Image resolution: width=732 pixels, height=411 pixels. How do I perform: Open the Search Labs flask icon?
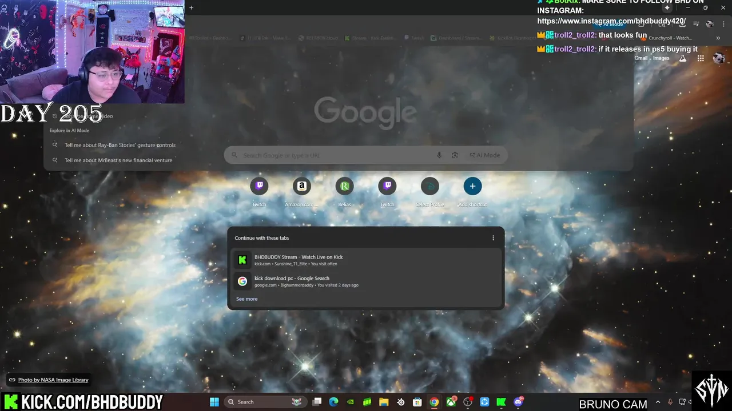point(682,58)
